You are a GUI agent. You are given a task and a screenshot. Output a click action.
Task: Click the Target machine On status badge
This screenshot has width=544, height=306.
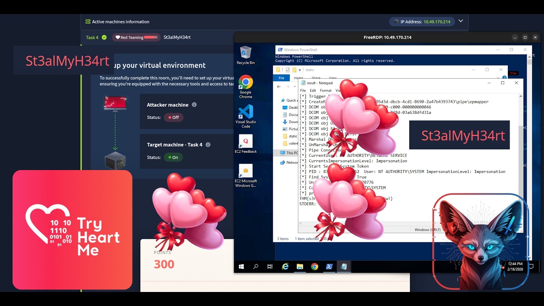[x=173, y=157]
